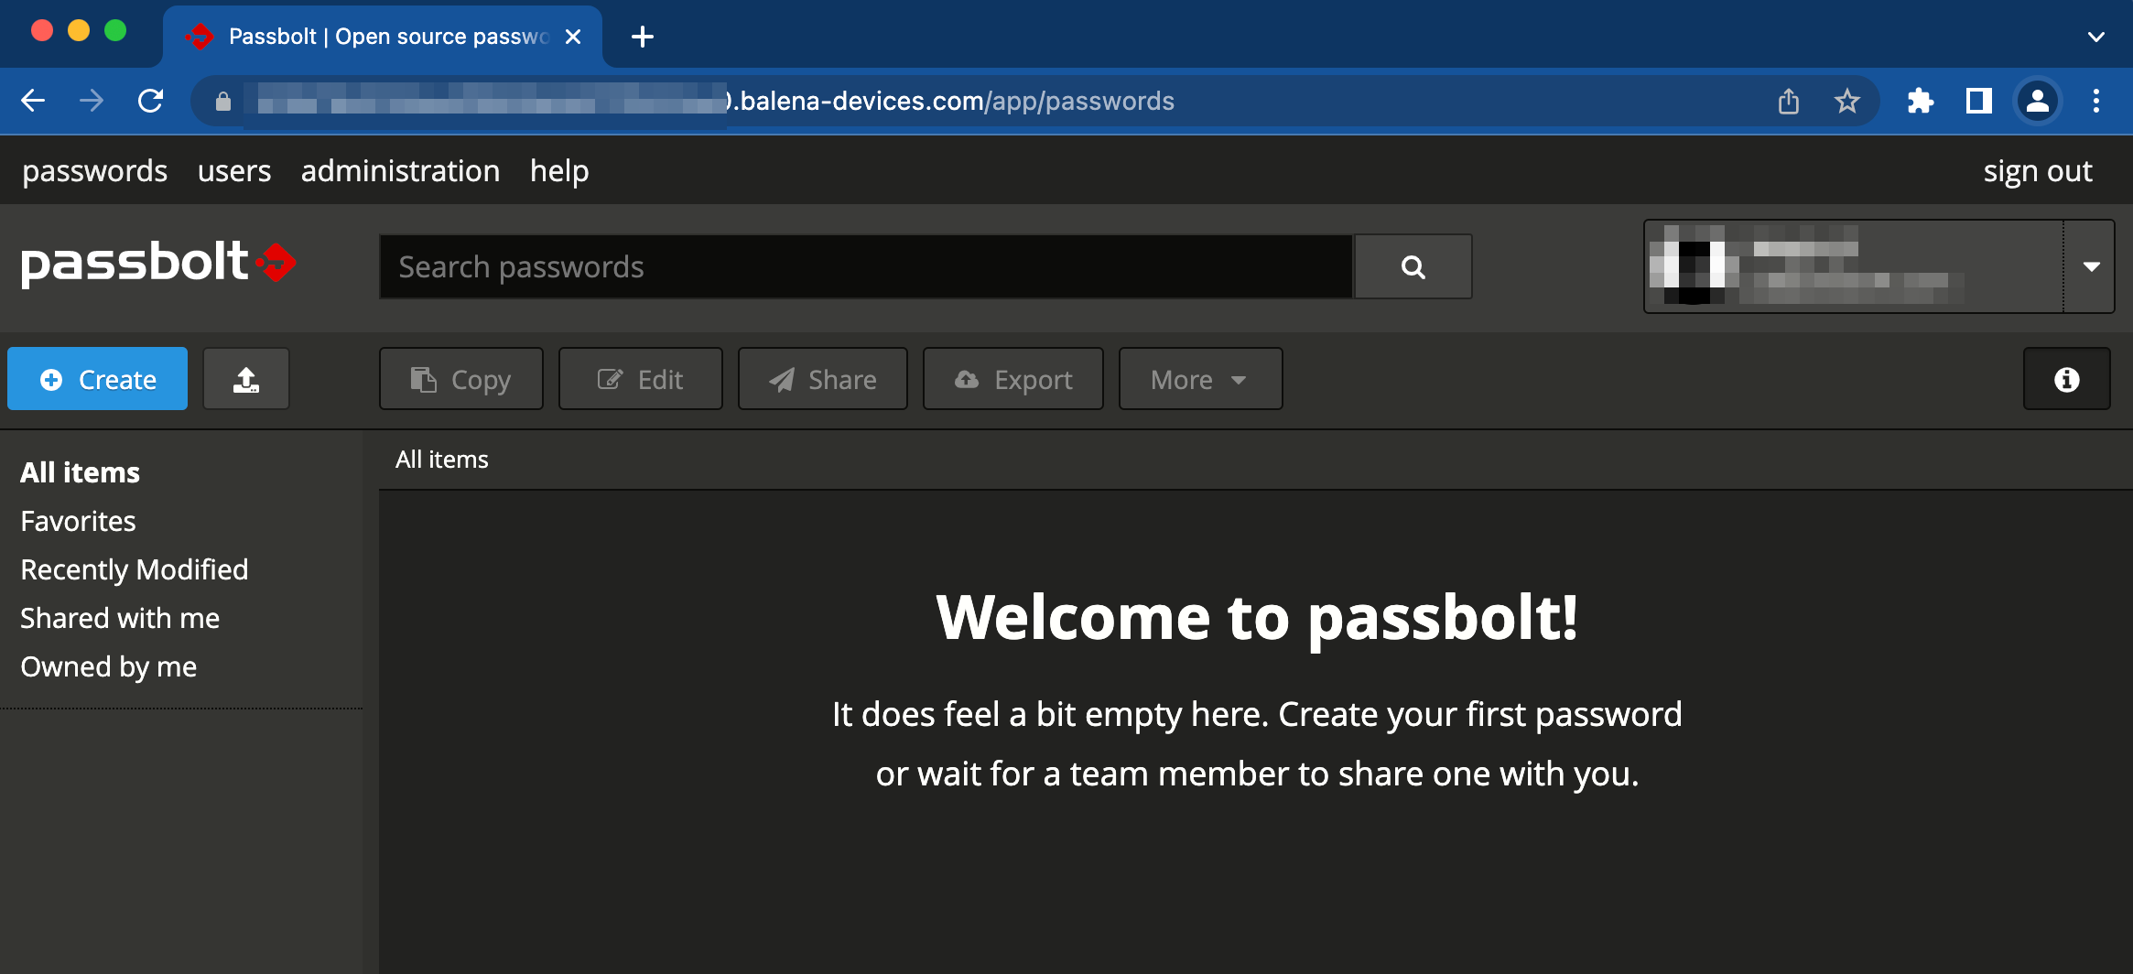The height and width of the screenshot is (974, 2133).
Task: Expand the tab search chevron
Action: [x=2096, y=37]
